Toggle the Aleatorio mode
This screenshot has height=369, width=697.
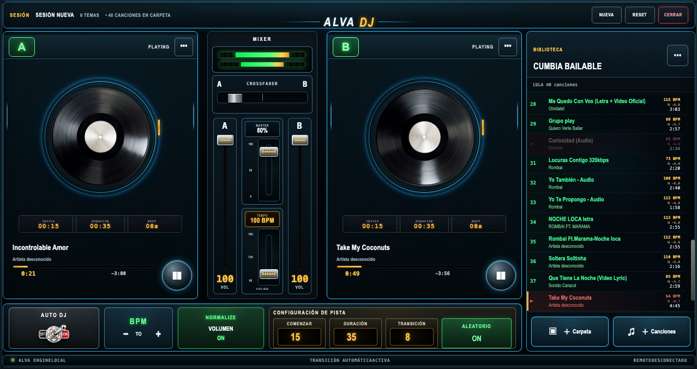[x=477, y=333]
